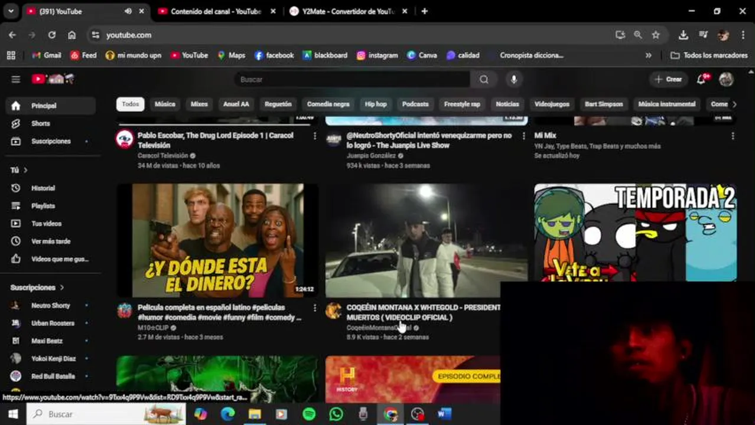This screenshot has width=755, height=425.
Task: Open Videos que me gustan
Action: point(50,259)
